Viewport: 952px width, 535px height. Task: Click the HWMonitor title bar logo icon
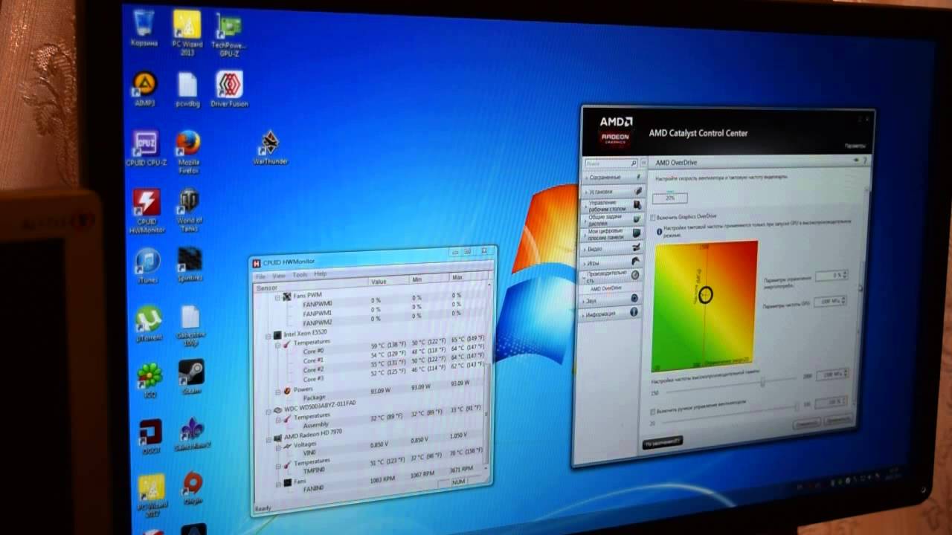(x=257, y=262)
